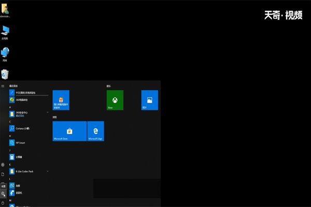Launch the Microsoft Edge tile
This screenshot has height=207, width=311.
95,131
